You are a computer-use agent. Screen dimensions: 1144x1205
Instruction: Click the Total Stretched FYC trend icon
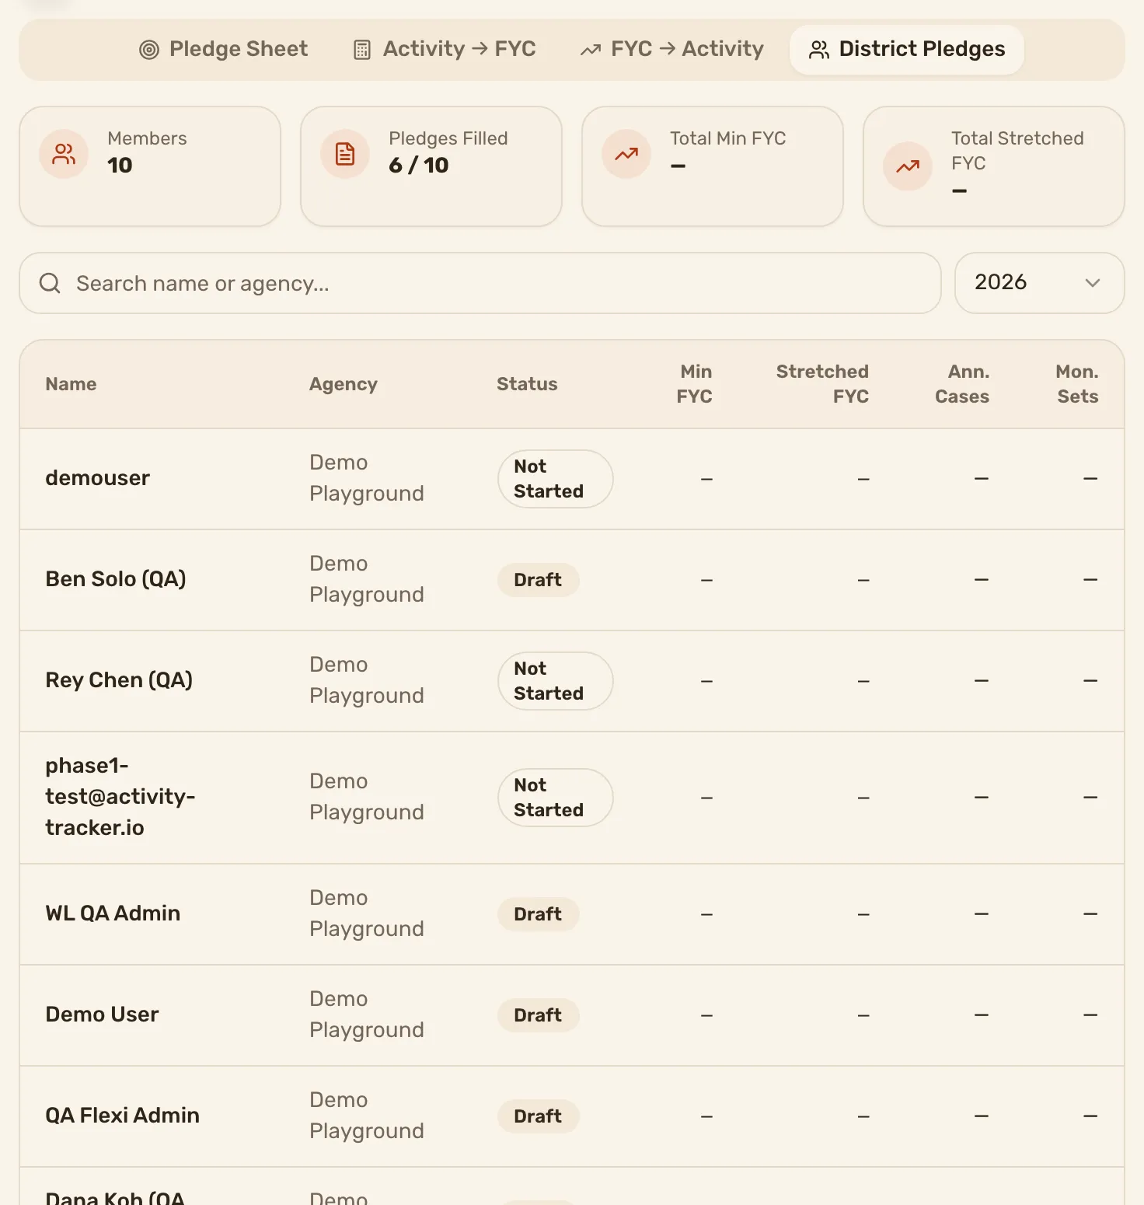click(908, 166)
